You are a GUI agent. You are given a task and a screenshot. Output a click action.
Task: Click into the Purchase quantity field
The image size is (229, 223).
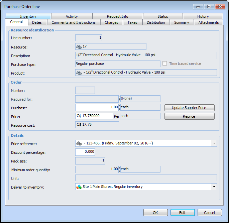click(97, 107)
